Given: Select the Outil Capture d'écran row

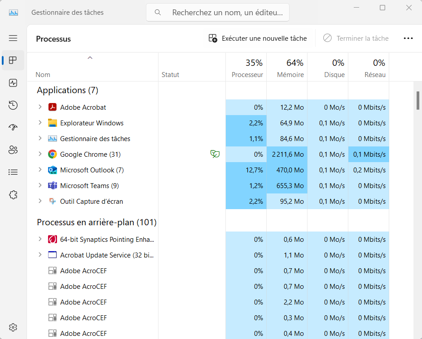Looking at the screenshot, I should click(x=92, y=202).
